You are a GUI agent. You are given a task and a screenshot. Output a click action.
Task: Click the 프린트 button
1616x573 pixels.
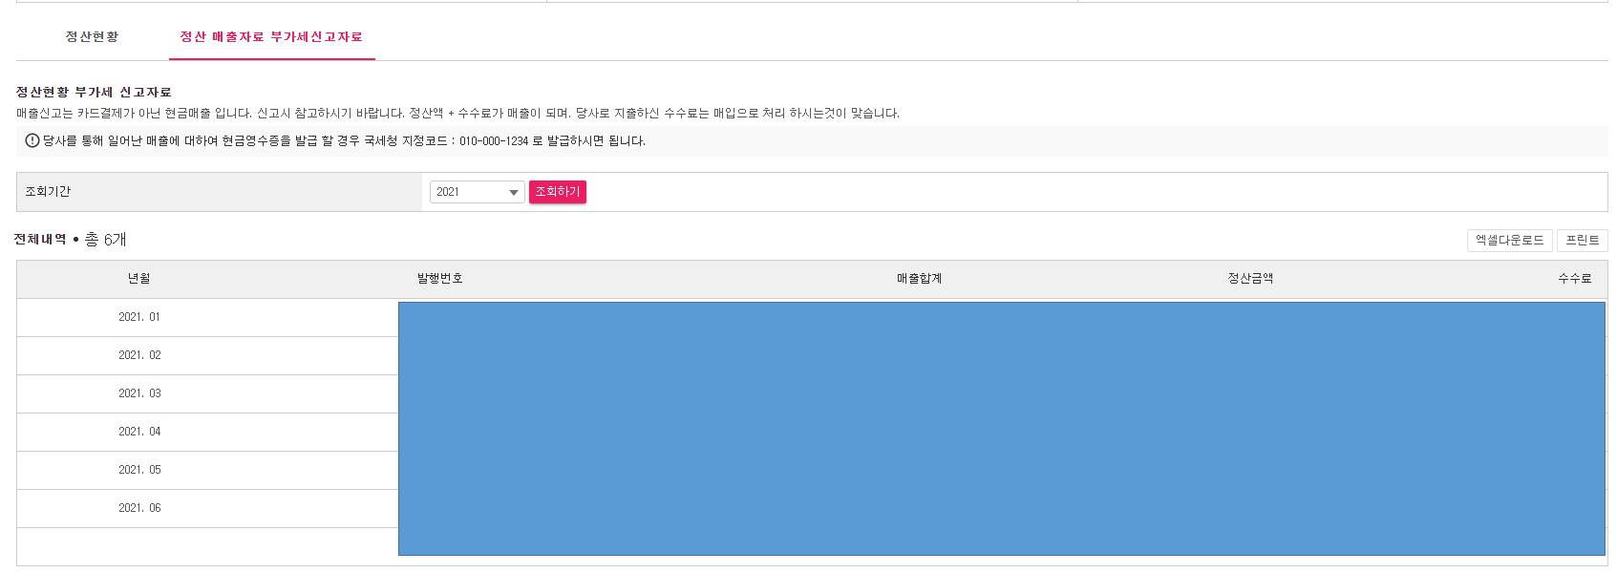coord(1583,241)
